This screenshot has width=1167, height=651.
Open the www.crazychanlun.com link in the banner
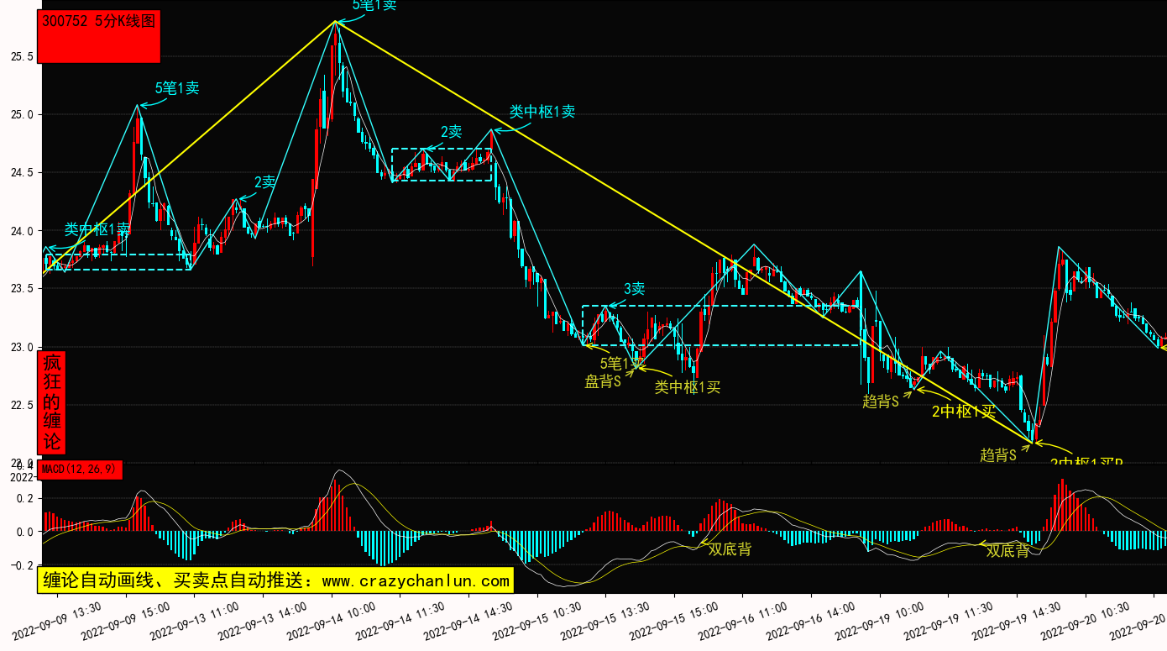click(416, 580)
